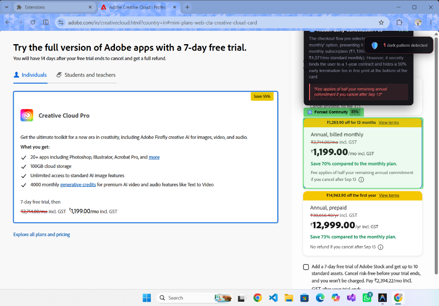
Task: Select the Annual, prepaid plan
Action: coord(363,223)
